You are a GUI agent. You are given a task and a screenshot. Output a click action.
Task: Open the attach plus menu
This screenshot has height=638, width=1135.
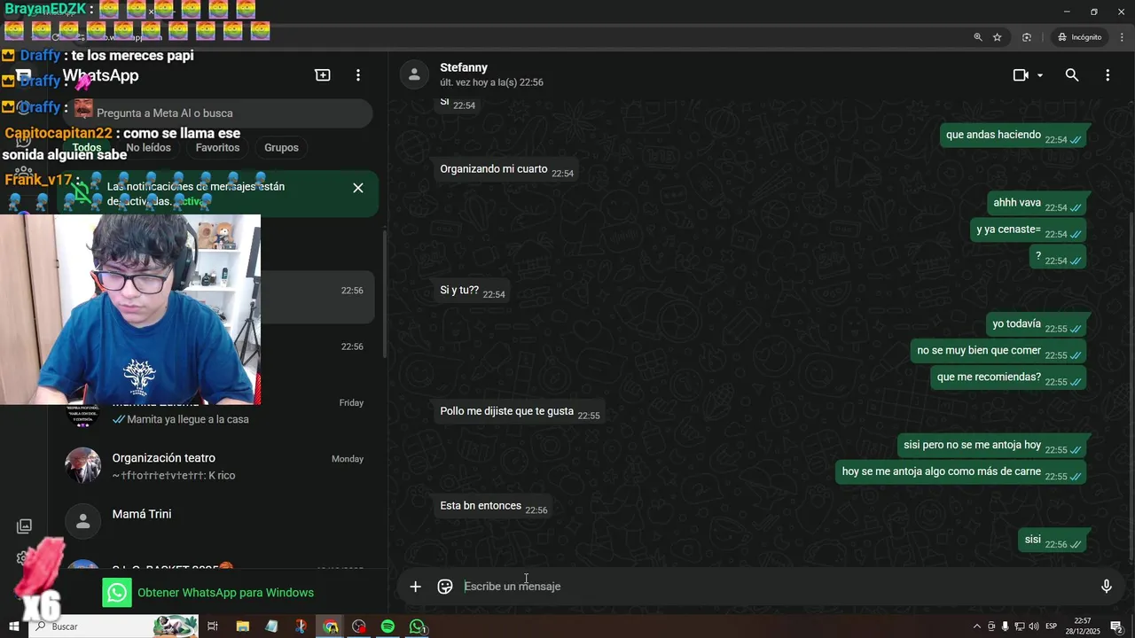(x=415, y=586)
